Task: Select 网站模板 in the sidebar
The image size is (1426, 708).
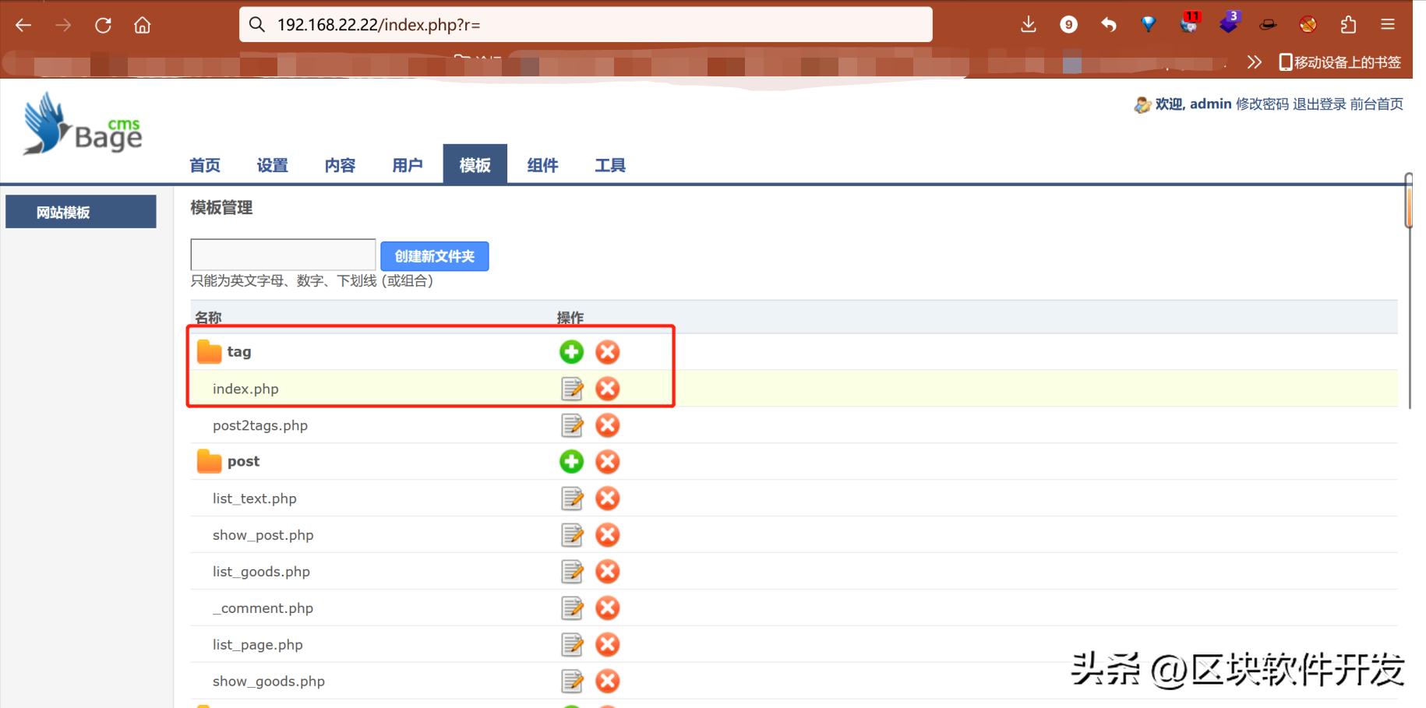Action: [81, 212]
